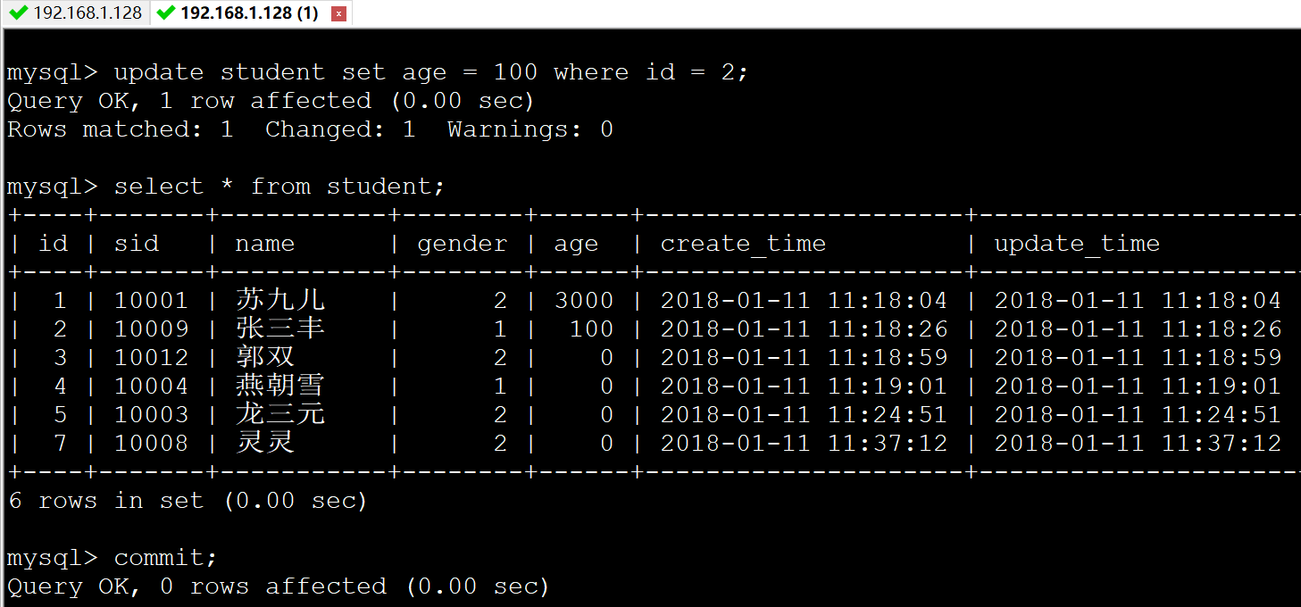The height and width of the screenshot is (607, 1301).
Task: Close the 192.168.1.128 (1) session tab
Action: click(338, 12)
